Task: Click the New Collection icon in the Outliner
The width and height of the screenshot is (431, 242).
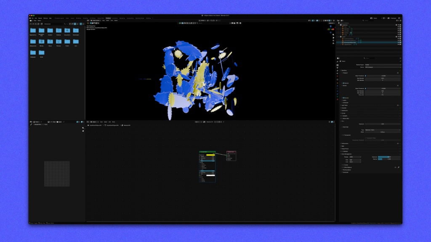Action: (x=400, y=20)
